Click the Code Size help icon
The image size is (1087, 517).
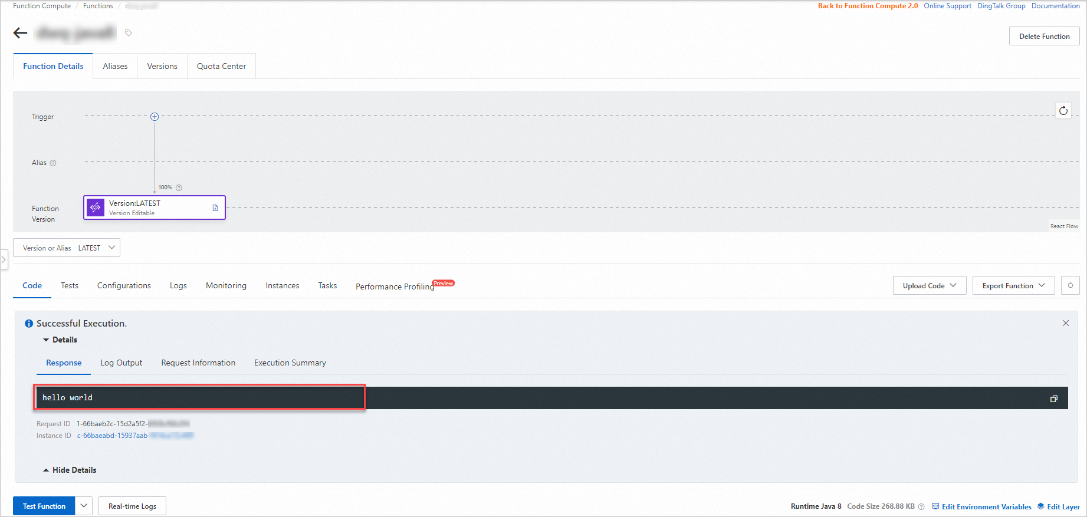[x=921, y=506]
